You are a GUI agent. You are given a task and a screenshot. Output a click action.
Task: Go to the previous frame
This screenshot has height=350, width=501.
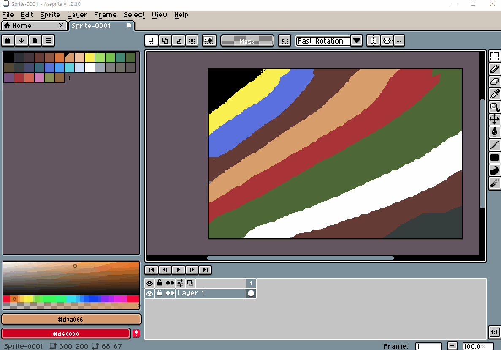pyautogui.click(x=165, y=270)
